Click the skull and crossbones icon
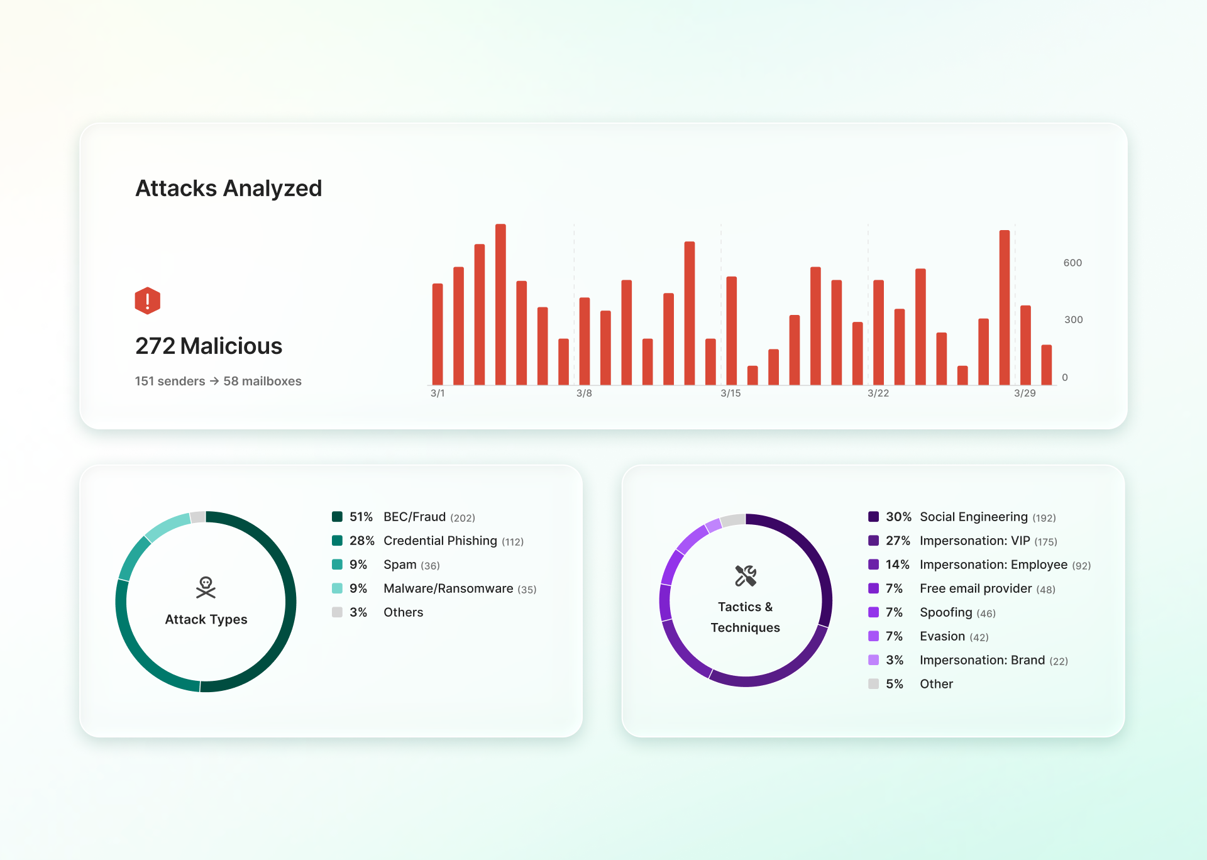1207x860 pixels. 206,587
